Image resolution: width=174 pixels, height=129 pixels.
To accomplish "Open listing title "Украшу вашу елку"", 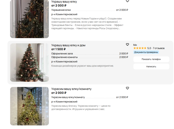I will 64,2.
